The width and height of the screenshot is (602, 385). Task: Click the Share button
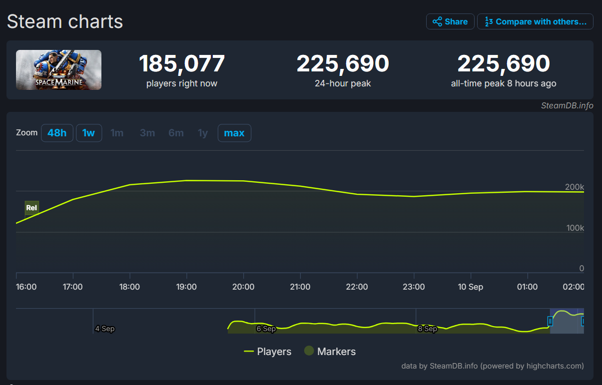pos(450,21)
